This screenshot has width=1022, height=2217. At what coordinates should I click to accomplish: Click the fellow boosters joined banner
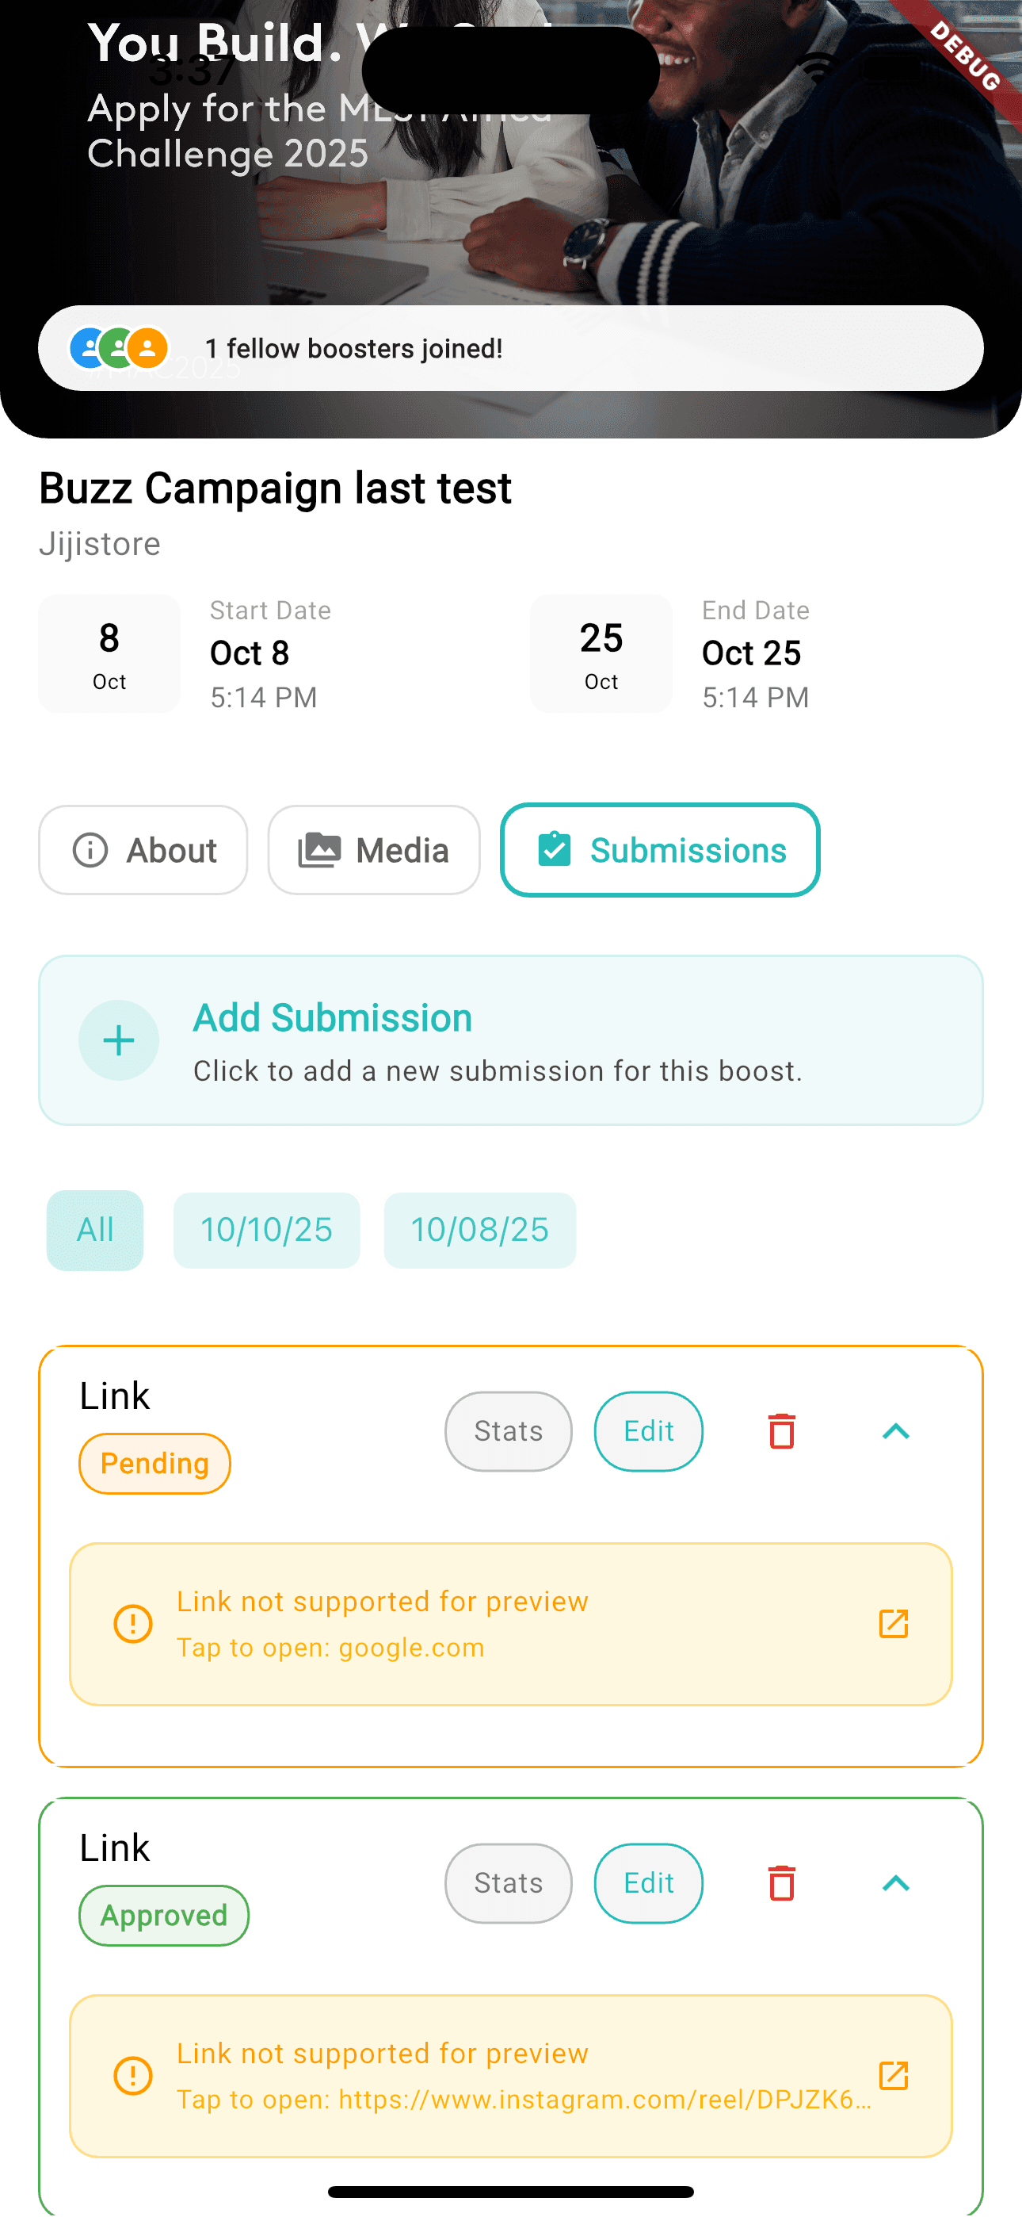[511, 348]
